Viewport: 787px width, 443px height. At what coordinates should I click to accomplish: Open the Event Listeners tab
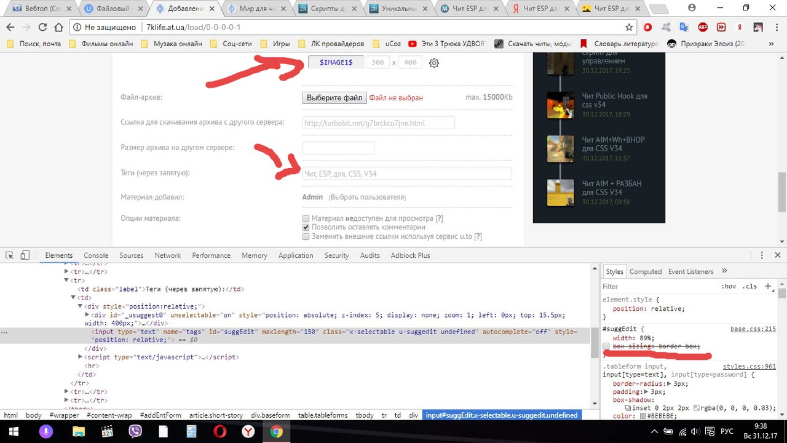point(691,271)
